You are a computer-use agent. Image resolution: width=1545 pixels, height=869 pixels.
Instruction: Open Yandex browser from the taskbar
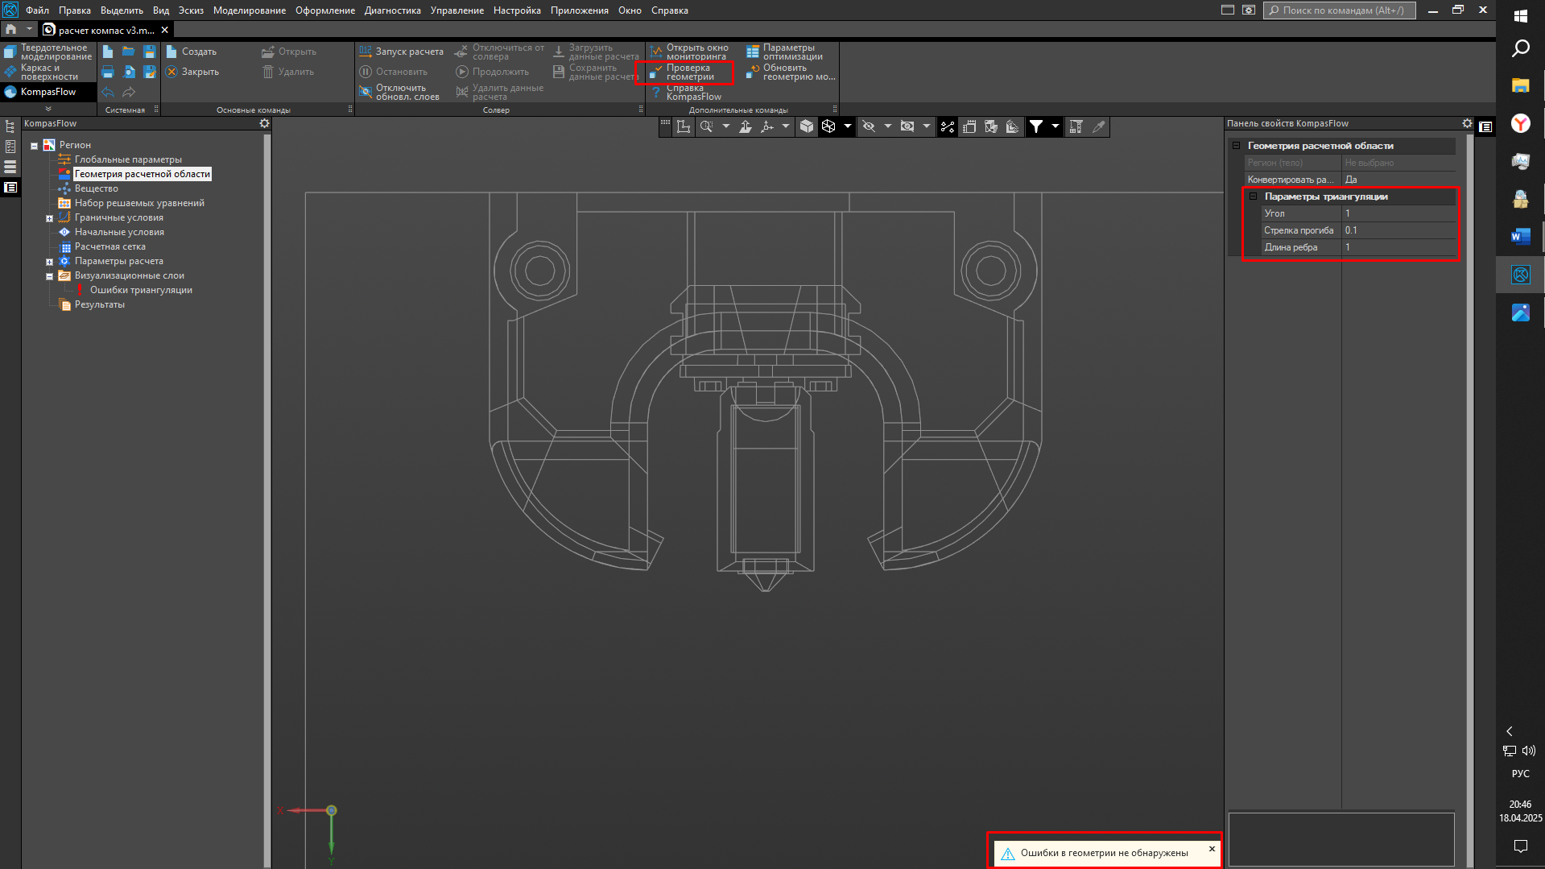pos(1520,123)
